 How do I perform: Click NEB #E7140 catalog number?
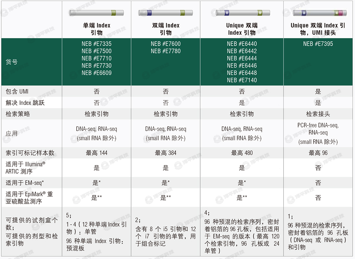click(x=242, y=80)
